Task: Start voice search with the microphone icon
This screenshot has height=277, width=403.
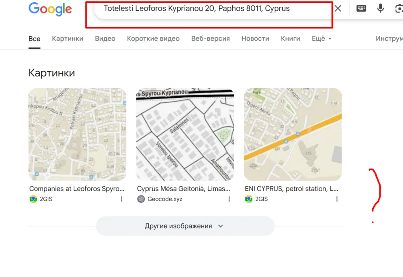Action: pyautogui.click(x=381, y=9)
